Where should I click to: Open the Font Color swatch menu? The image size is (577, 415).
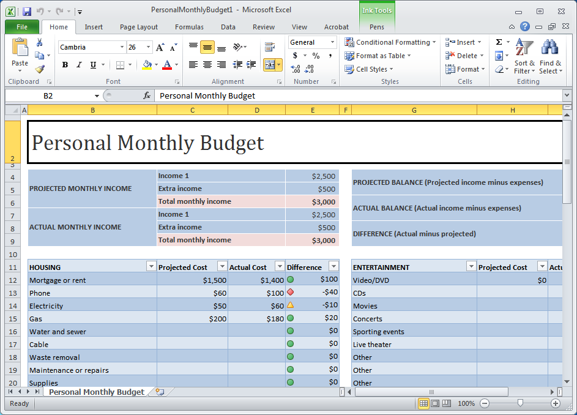click(x=166, y=64)
